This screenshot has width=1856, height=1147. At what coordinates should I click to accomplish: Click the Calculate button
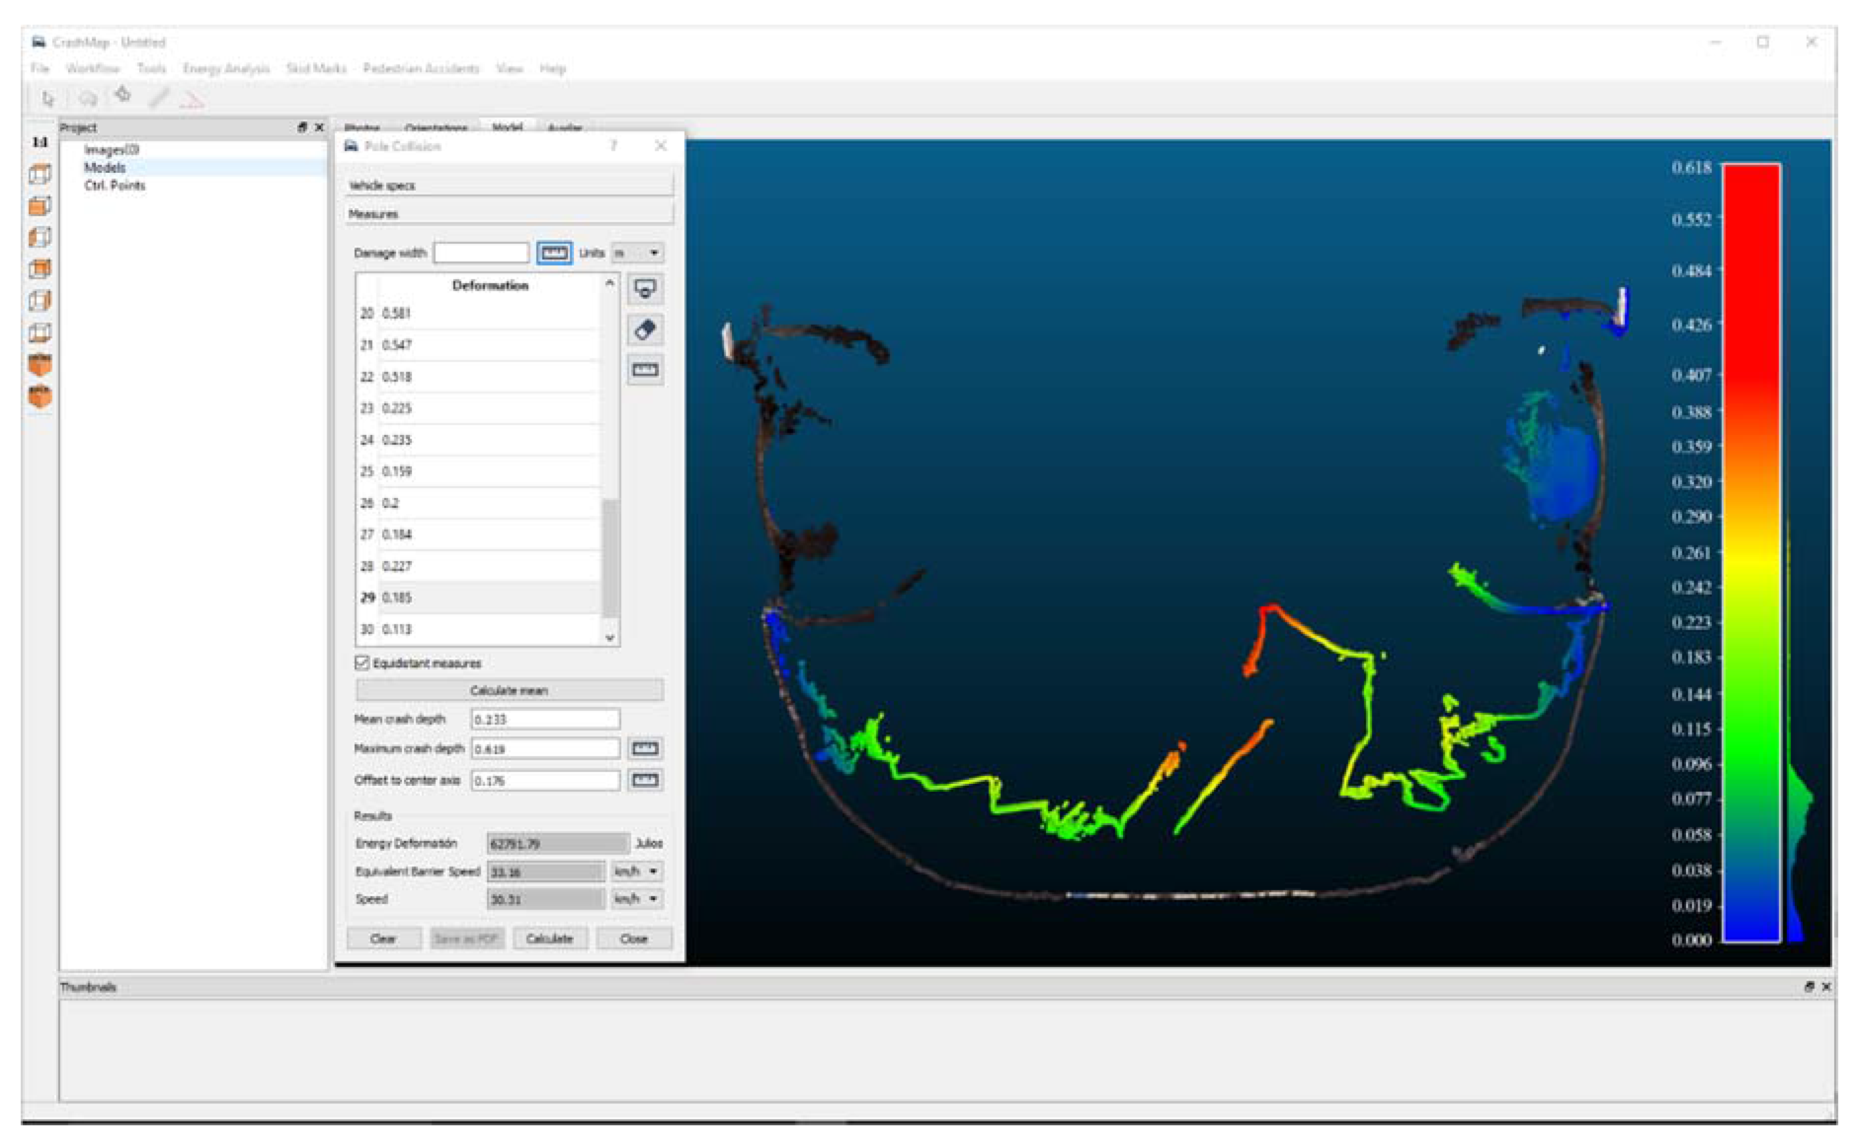(550, 938)
